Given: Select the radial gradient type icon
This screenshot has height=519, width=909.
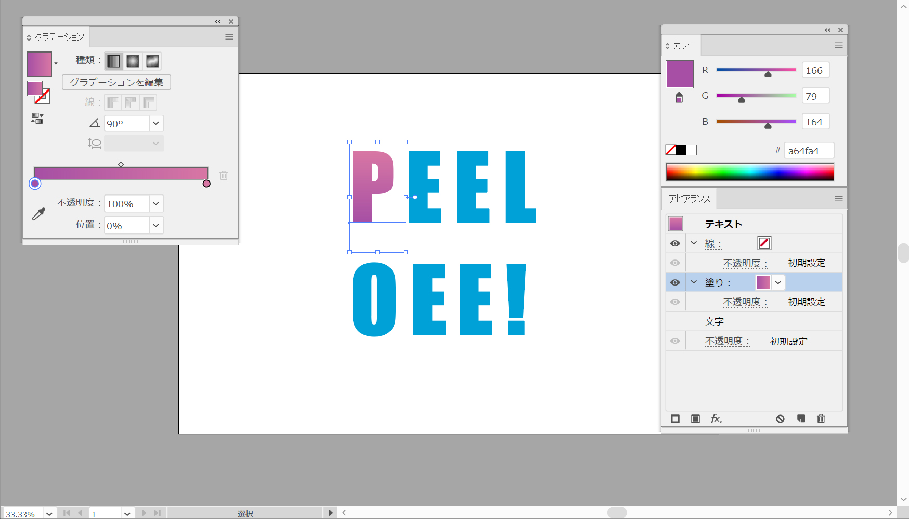Looking at the screenshot, I should [x=133, y=61].
